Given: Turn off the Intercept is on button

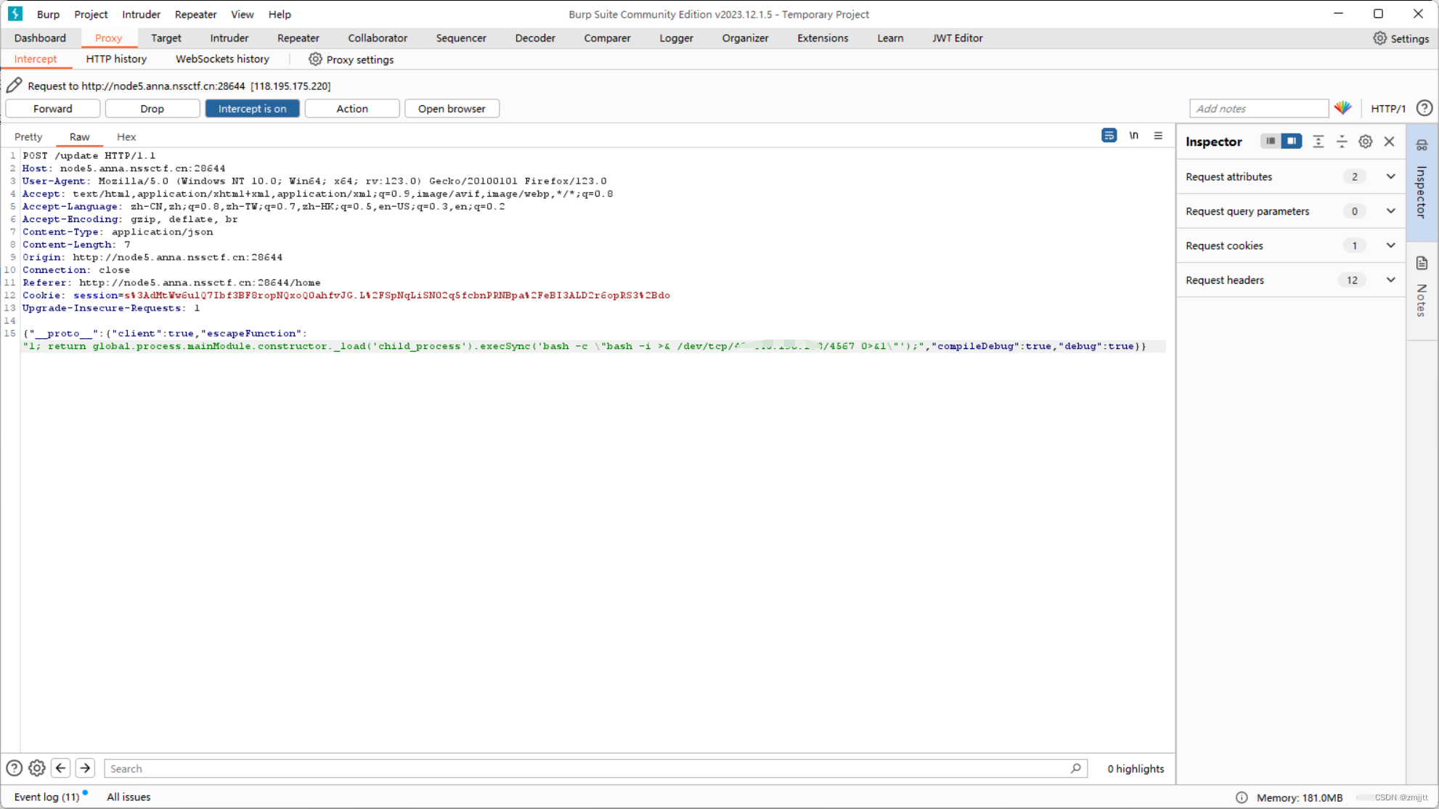Looking at the screenshot, I should point(252,108).
